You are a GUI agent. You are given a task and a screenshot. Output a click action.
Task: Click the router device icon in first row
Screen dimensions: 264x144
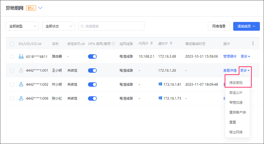[x=21, y=56]
